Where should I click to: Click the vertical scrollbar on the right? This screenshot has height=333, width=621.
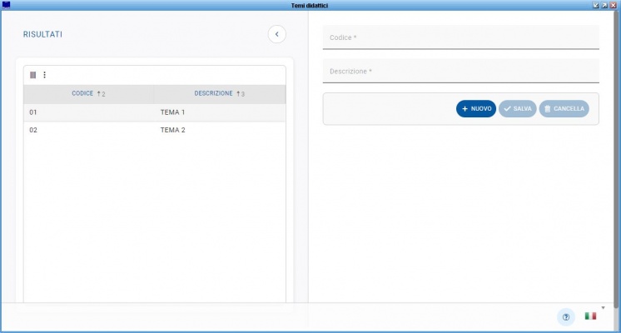pyautogui.click(x=616, y=158)
